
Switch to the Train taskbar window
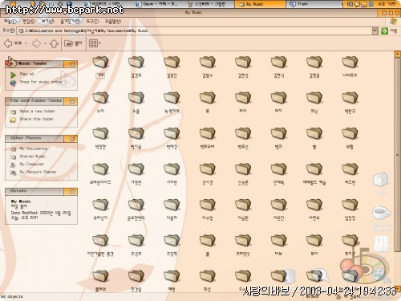coord(314,4)
